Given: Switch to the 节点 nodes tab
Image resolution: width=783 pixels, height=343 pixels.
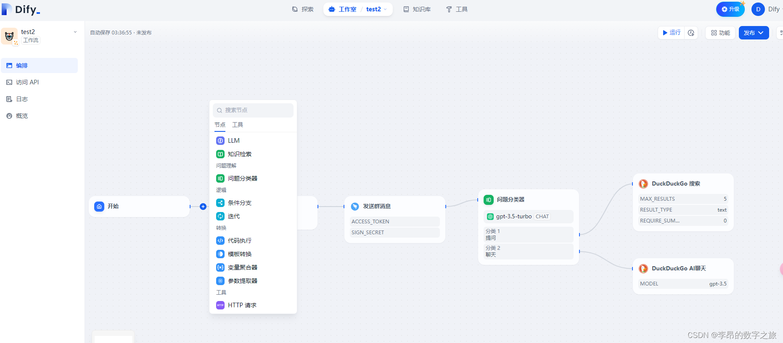Looking at the screenshot, I should 220,125.
